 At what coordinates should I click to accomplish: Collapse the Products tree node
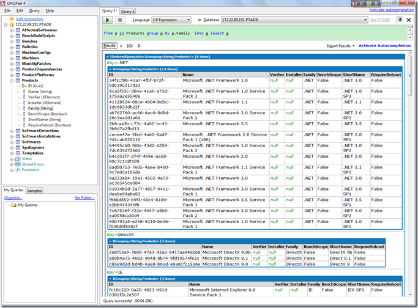tap(12, 81)
